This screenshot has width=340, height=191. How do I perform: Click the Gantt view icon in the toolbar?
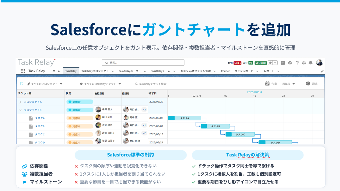22,83
